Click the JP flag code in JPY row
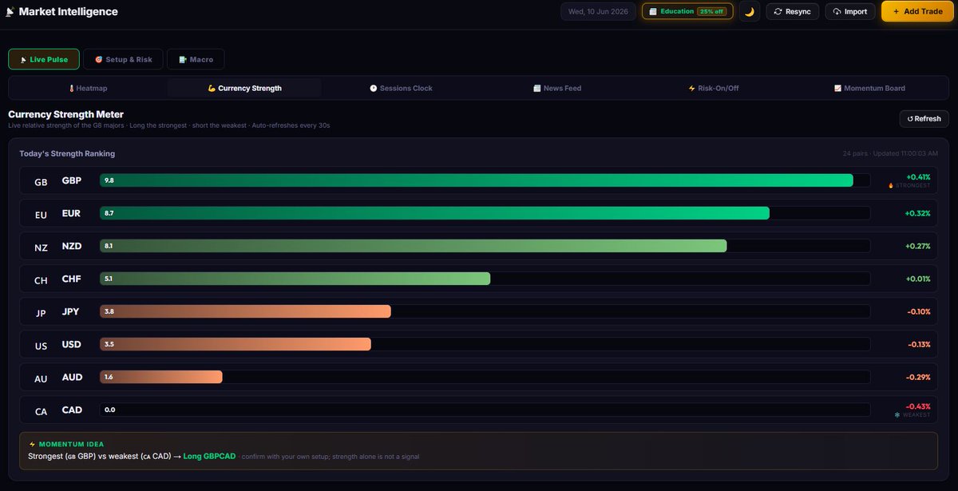This screenshot has height=491, width=958. point(41,313)
